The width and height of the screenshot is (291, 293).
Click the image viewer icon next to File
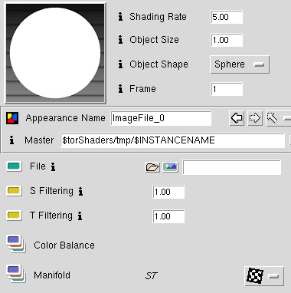(x=170, y=167)
